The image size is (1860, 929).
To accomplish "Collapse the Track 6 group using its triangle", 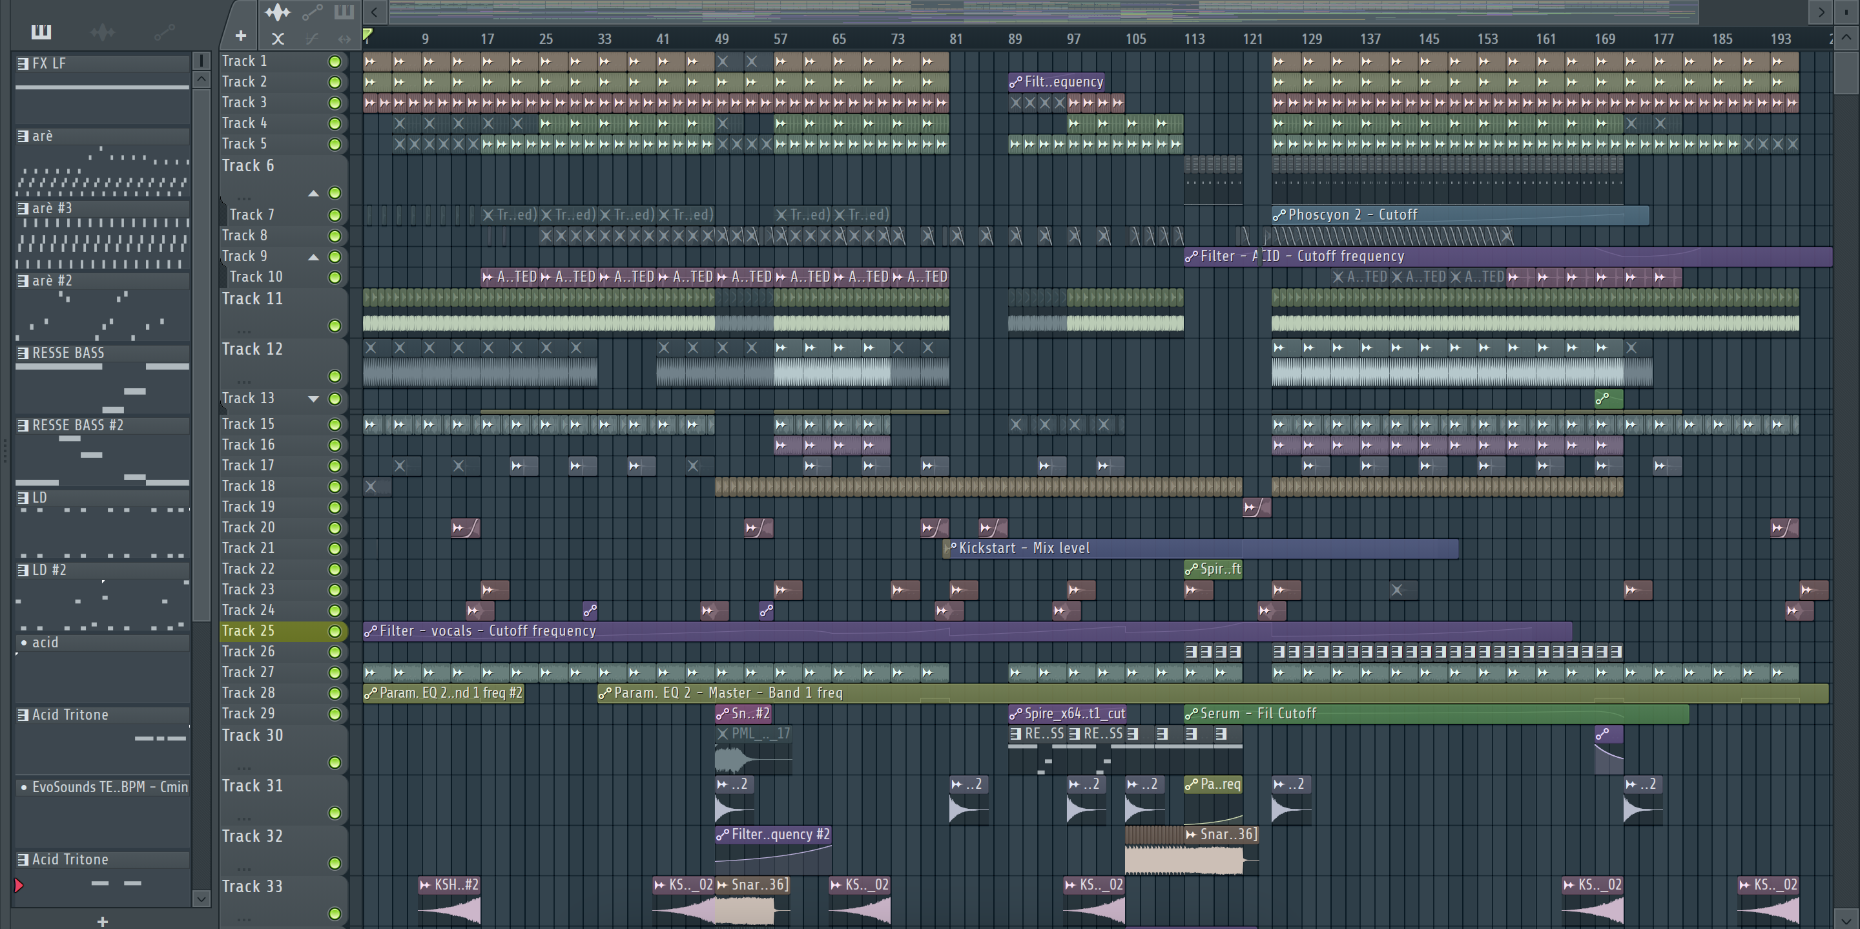I will 313,193.
